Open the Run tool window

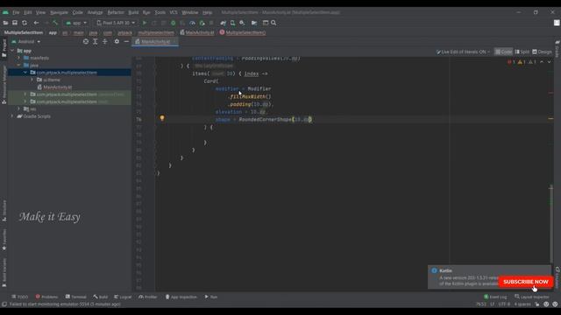coord(211,297)
